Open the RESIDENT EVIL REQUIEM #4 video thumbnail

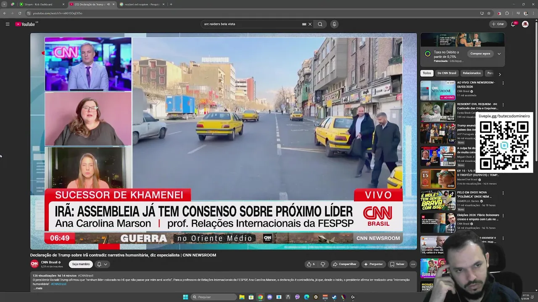click(x=438, y=112)
